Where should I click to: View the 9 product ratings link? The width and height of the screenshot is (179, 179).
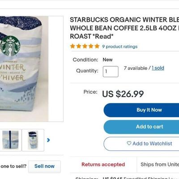pos(120,47)
